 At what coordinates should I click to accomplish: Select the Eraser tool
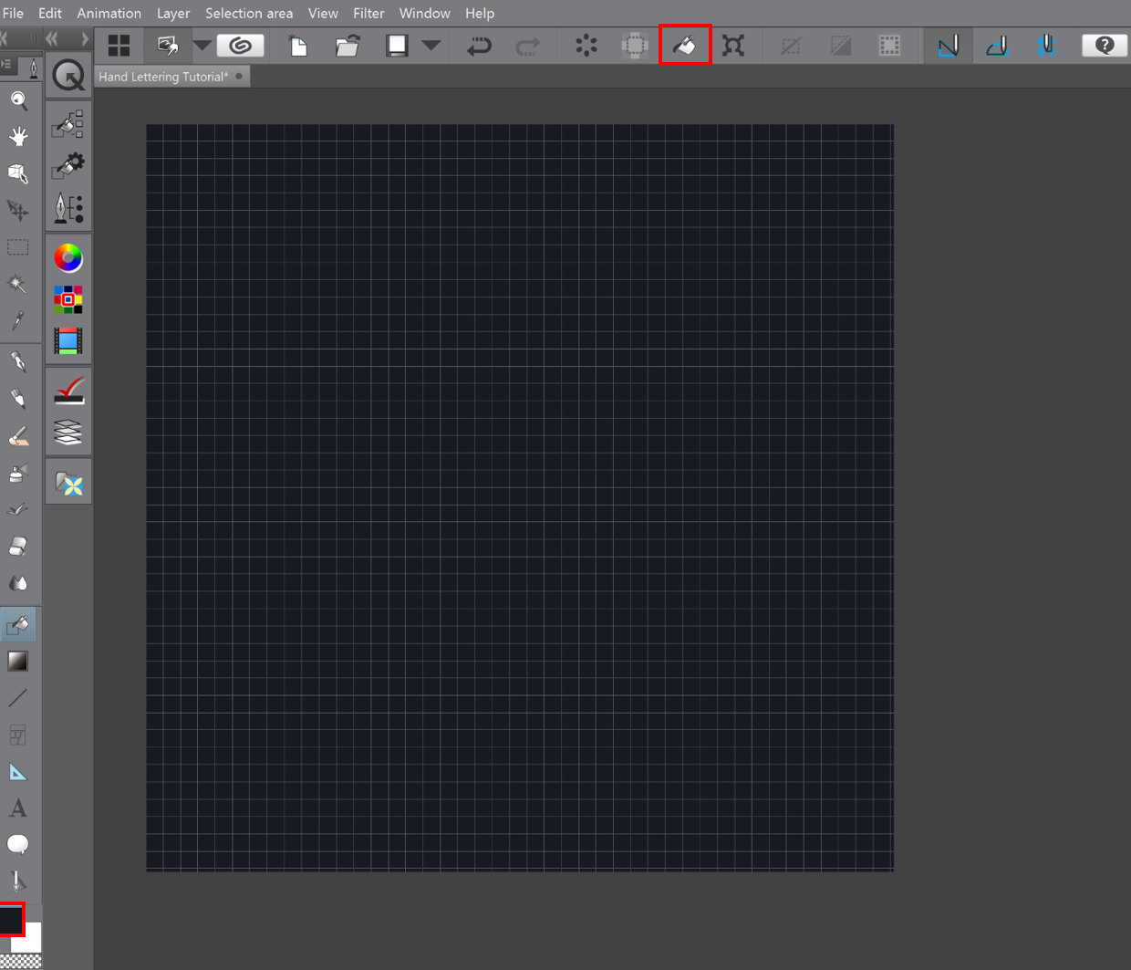click(18, 547)
